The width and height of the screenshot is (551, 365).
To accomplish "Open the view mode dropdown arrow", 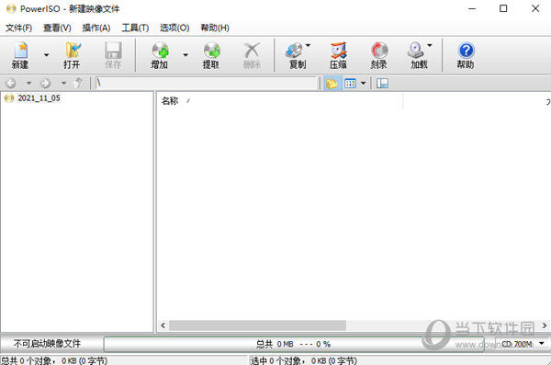I will 364,84.
